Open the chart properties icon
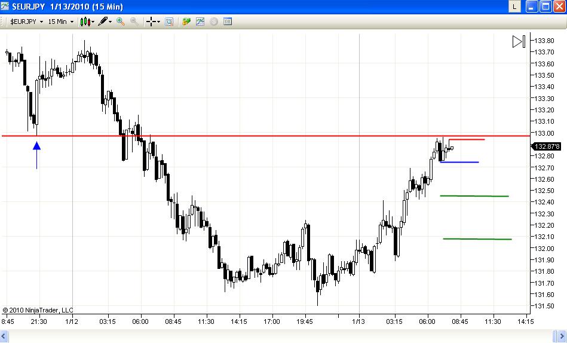Image resolution: width=567 pixels, height=343 pixels. pos(228,22)
